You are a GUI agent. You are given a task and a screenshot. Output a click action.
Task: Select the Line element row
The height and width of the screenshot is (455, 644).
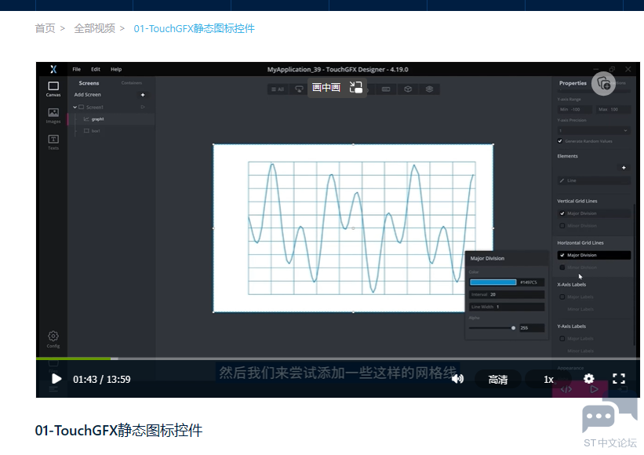point(594,180)
